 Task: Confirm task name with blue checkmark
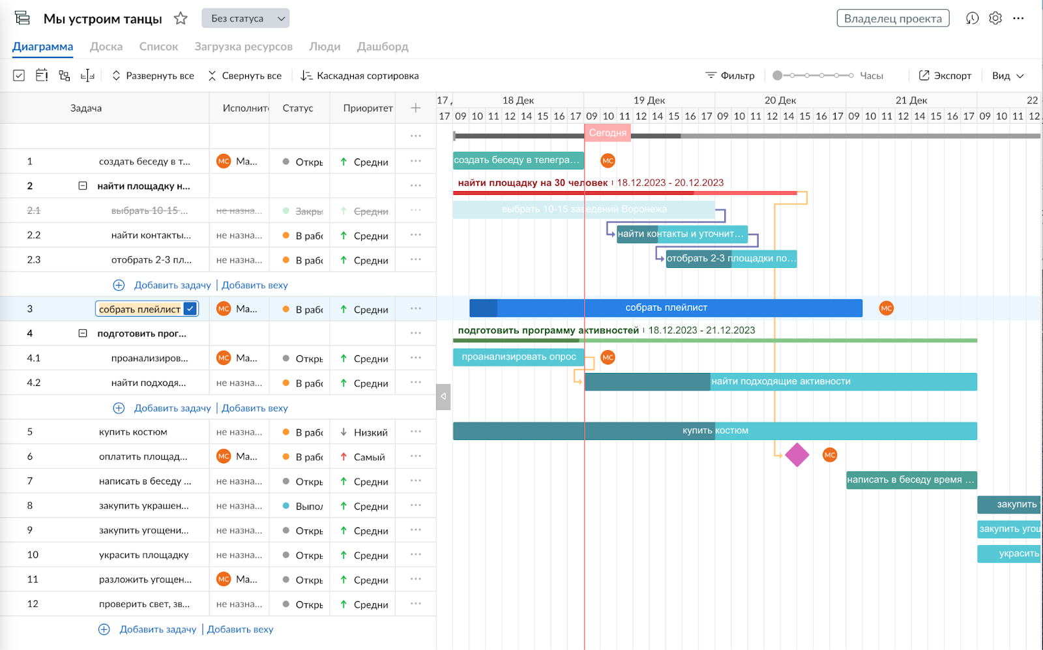click(x=190, y=309)
